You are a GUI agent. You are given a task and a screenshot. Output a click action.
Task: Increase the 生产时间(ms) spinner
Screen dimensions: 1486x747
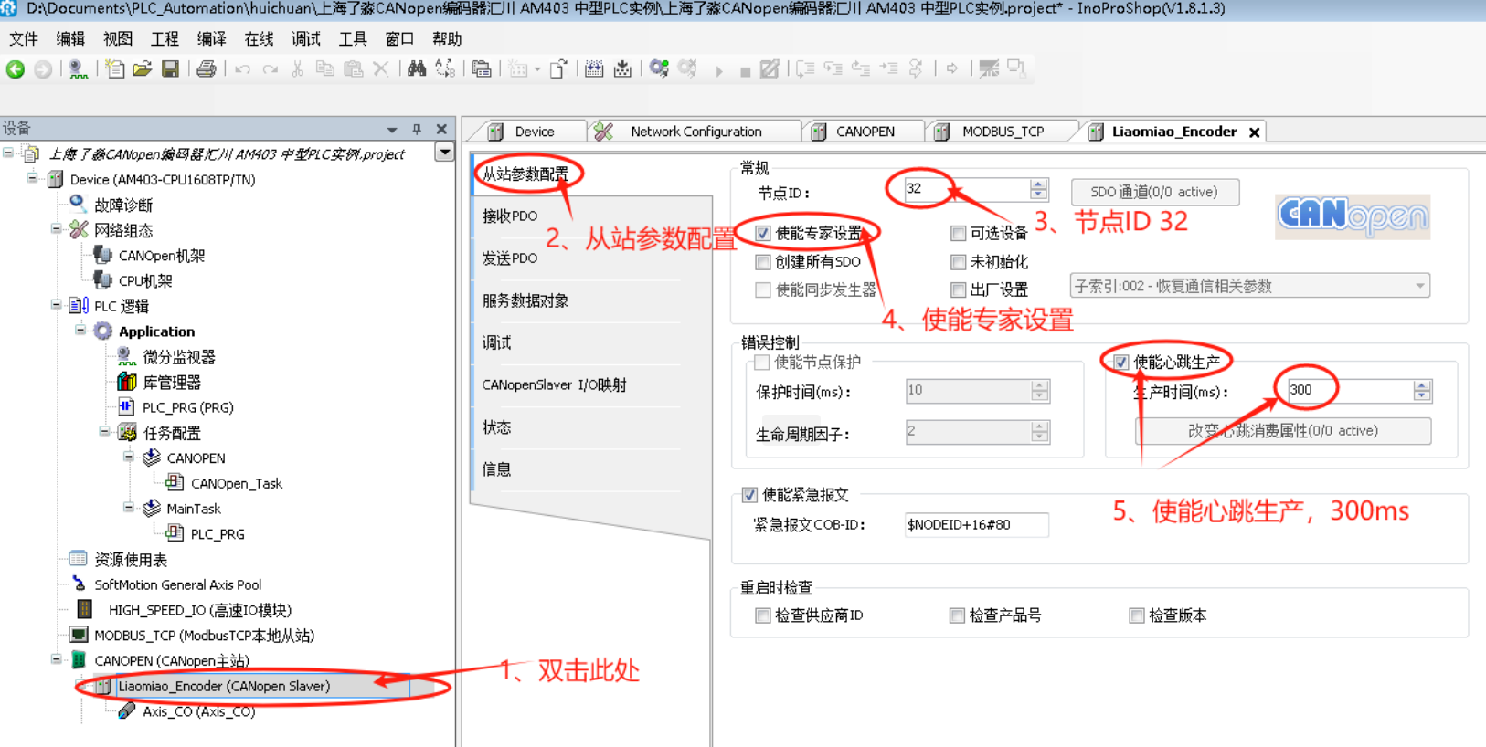[1421, 385]
